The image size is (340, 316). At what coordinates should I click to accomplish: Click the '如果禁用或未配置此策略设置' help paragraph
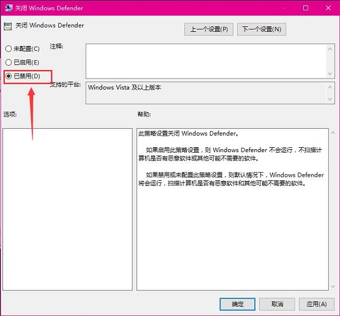pos(231,179)
